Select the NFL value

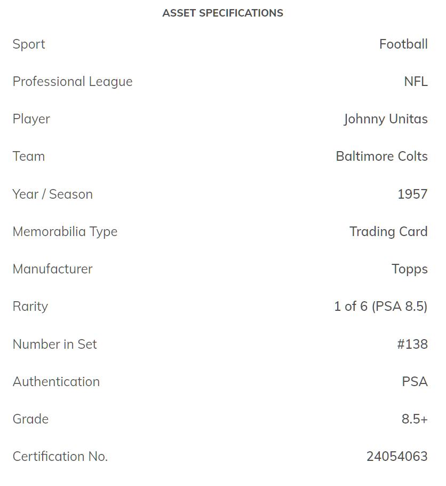pyautogui.click(x=416, y=82)
